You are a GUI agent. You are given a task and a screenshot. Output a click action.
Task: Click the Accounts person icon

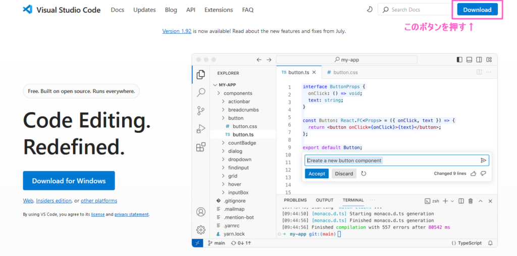click(200, 212)
